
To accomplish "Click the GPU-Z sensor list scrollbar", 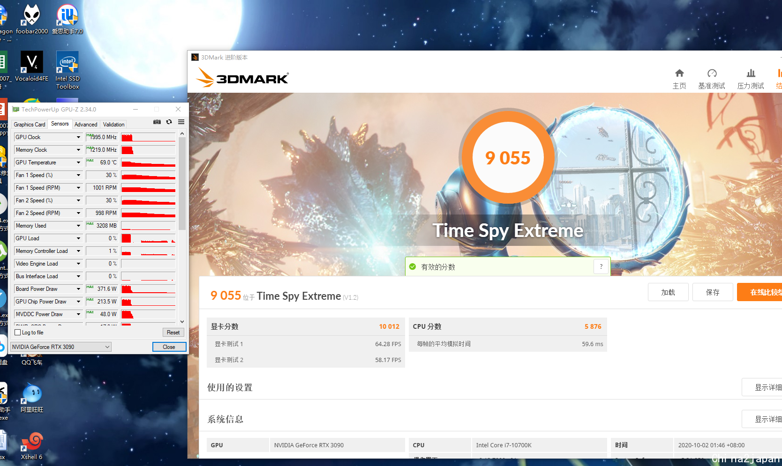I will coord(182,184).
